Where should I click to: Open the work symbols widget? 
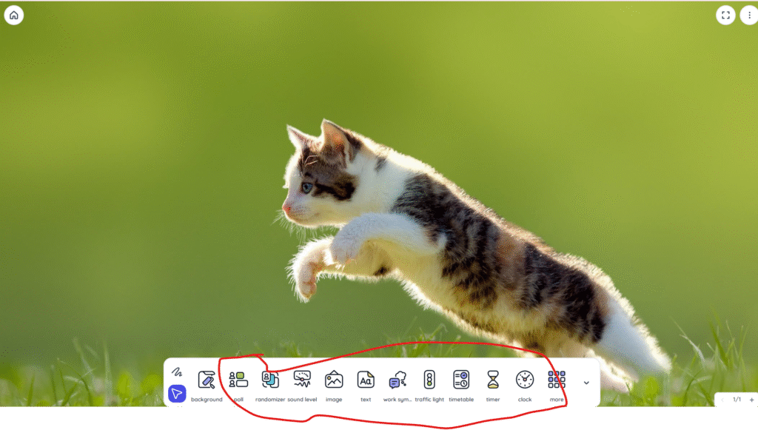(x=398, y=380)
